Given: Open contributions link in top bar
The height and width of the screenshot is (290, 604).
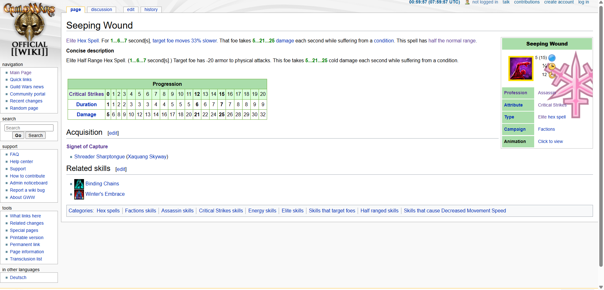Looking at the screenshot, I should (x=527, y=2).
